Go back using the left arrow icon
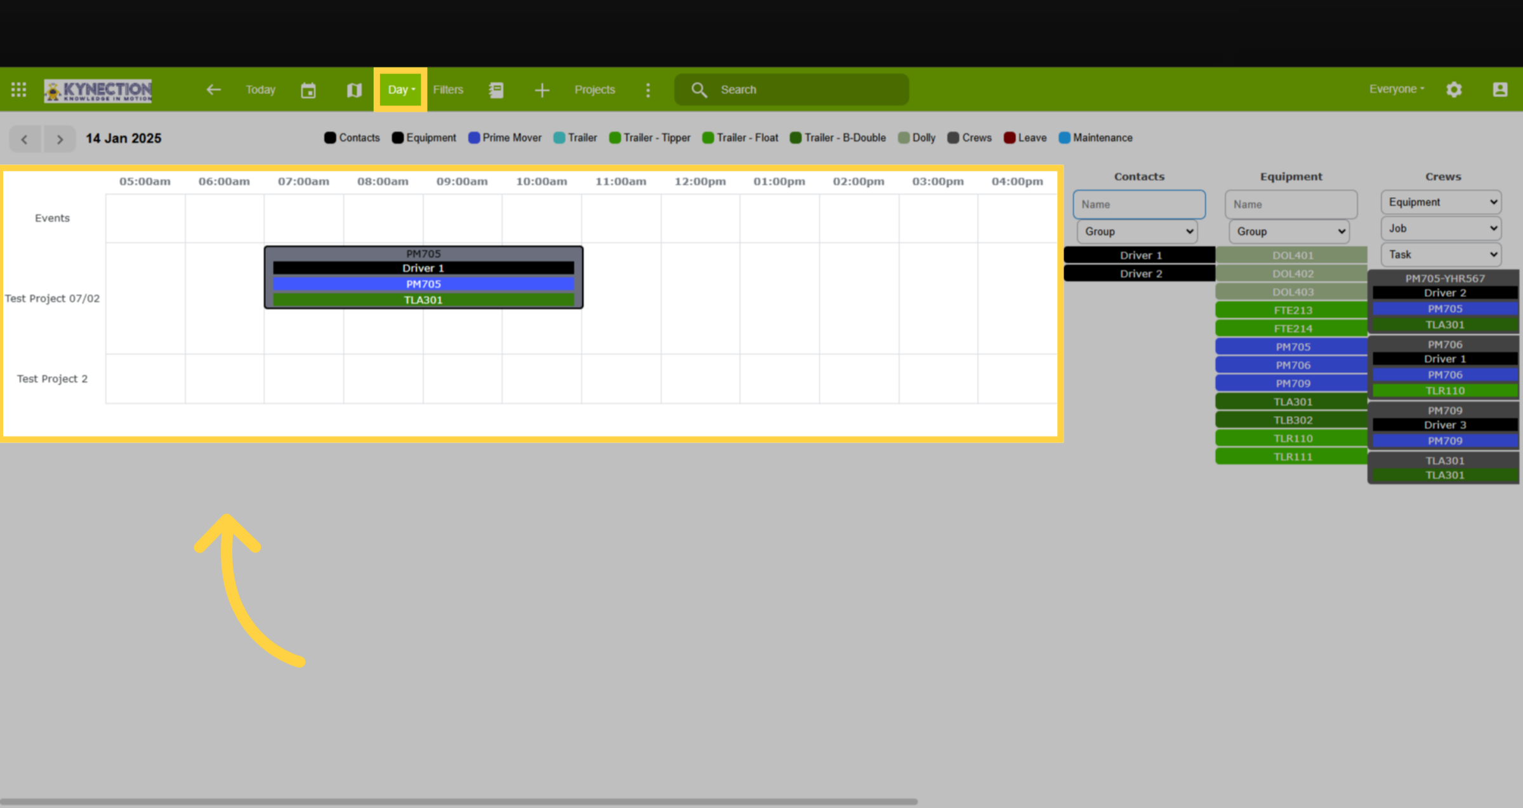The image size is (1523, 808). coord(213,89)
